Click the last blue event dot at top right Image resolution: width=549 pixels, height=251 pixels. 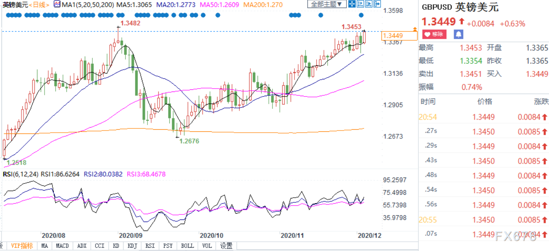pos(361,15)
